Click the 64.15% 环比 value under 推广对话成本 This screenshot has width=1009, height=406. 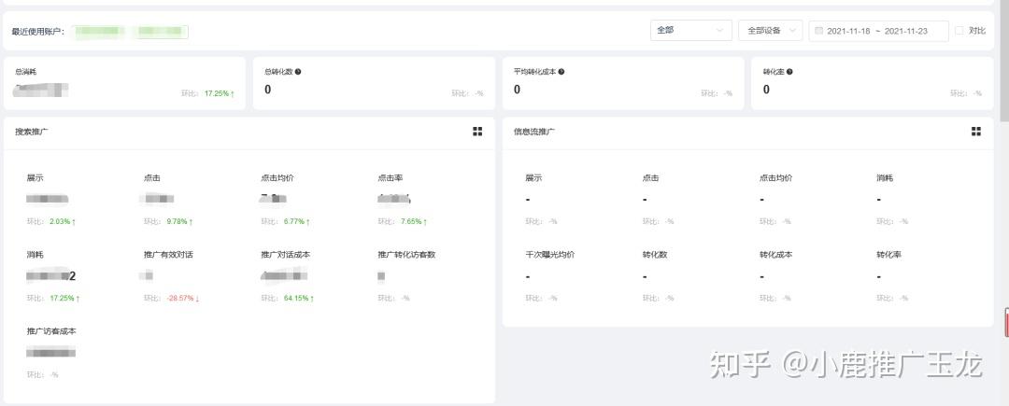pyautogui.click(x=299, y=299)
